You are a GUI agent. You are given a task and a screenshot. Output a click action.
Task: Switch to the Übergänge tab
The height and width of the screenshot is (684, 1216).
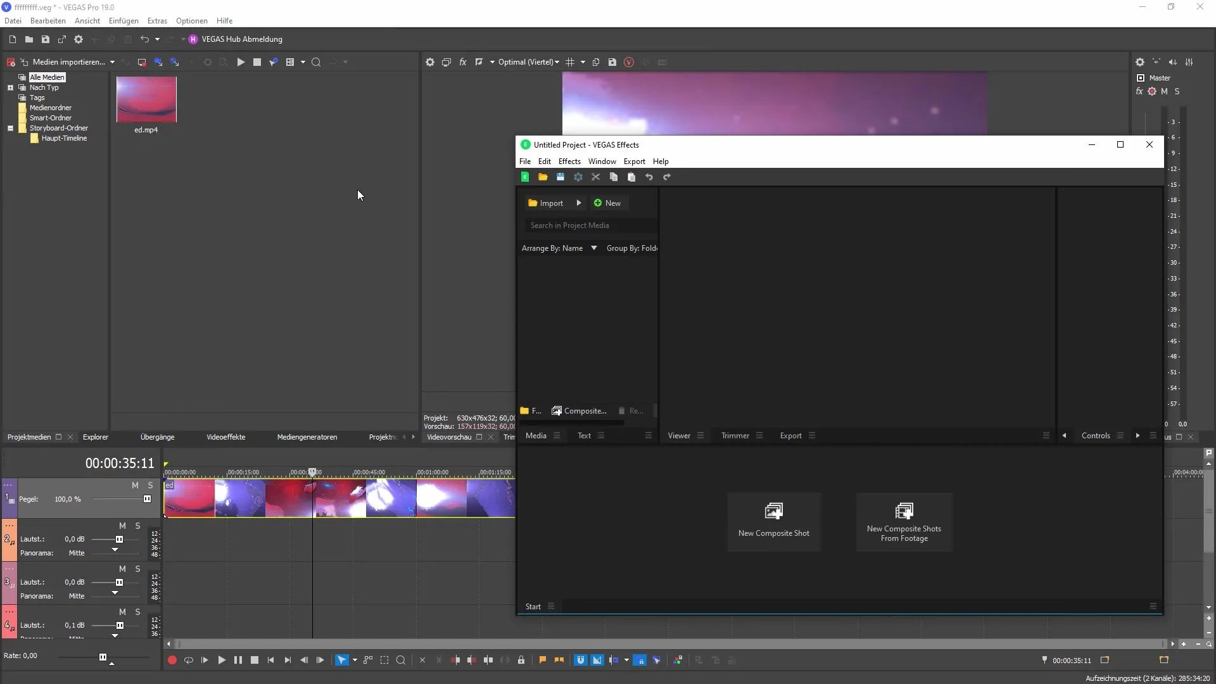157,437
